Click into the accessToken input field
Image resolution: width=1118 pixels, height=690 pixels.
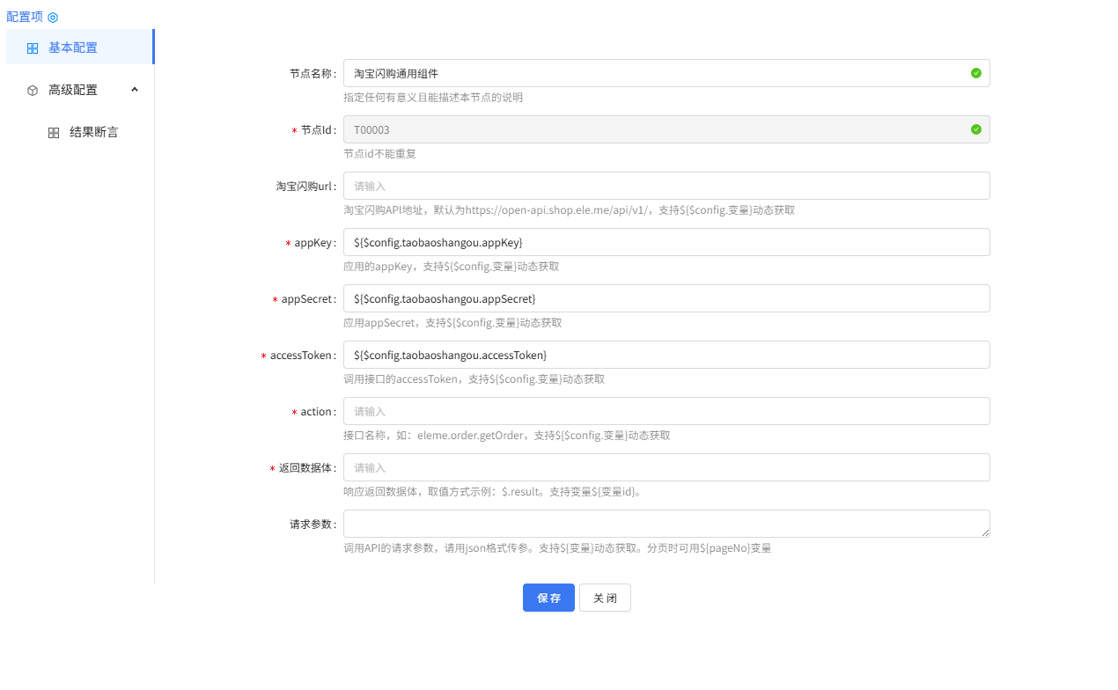(666, 355)
